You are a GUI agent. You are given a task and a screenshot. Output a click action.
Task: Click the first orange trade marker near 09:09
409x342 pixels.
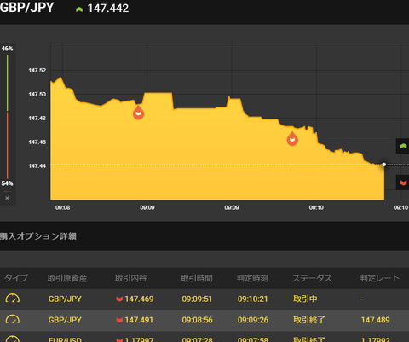pos(138,113)
